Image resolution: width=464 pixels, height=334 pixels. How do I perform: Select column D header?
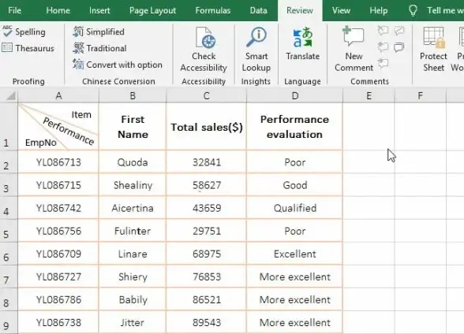click(x=295, y=95)
